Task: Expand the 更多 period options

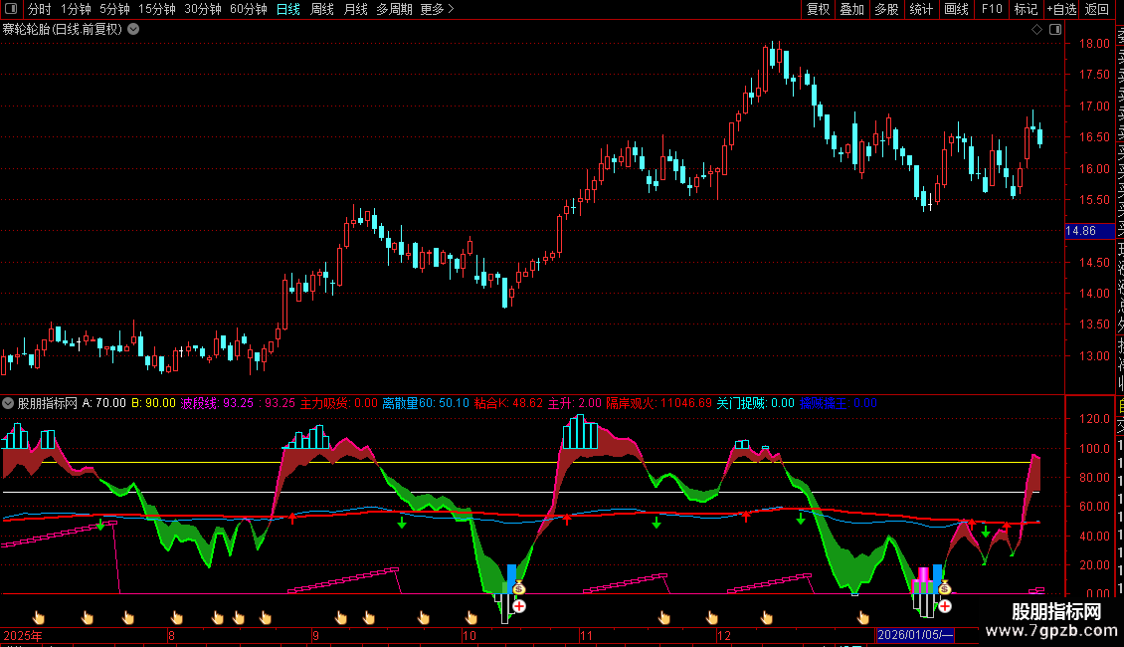Action: [438, 9]
